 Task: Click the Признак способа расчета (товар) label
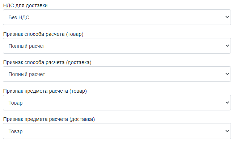43,34
